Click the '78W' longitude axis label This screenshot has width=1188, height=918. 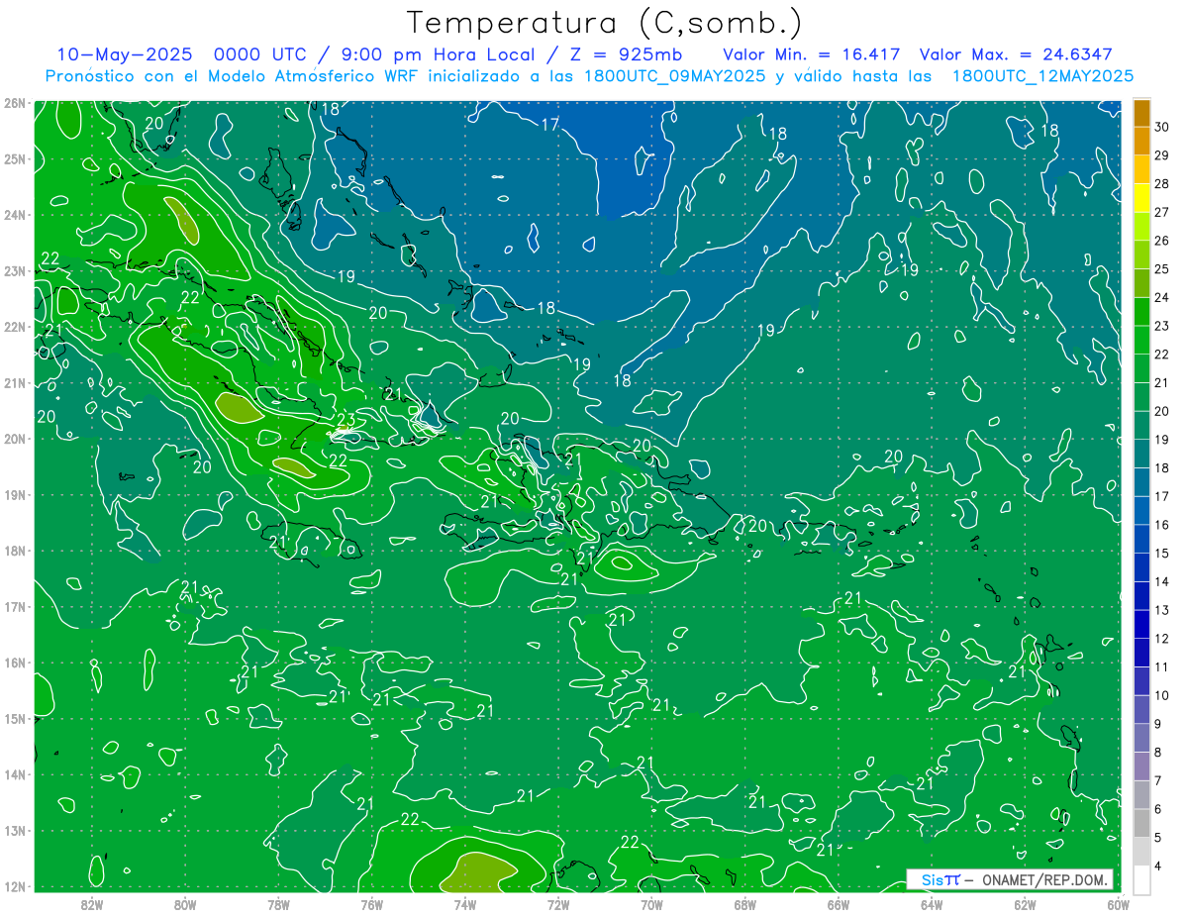pos(278,904)
